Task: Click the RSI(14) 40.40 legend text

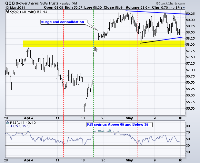Action: (x=23, y=123)
